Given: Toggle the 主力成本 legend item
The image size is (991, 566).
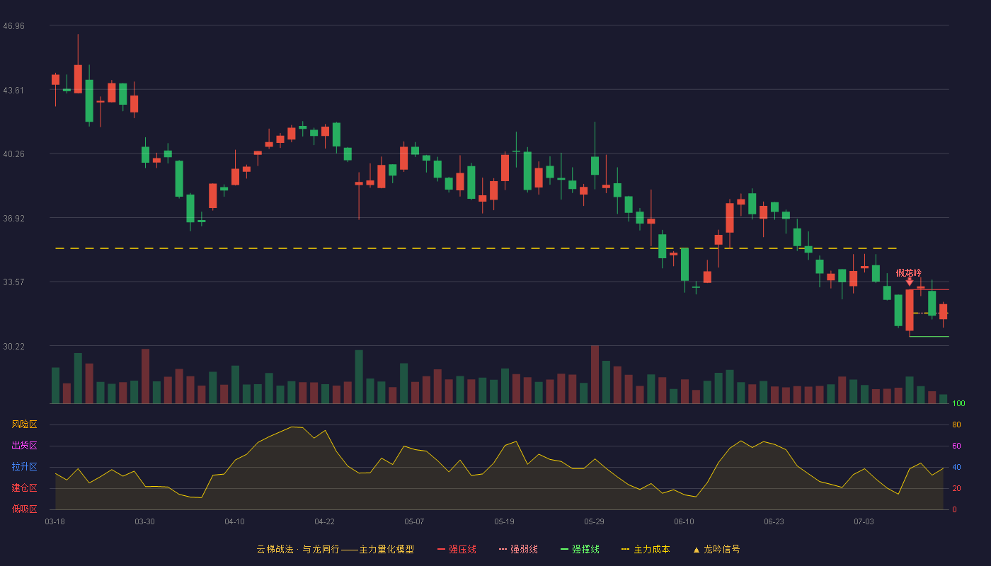Looking at the screenshot, I should (646, 549).
